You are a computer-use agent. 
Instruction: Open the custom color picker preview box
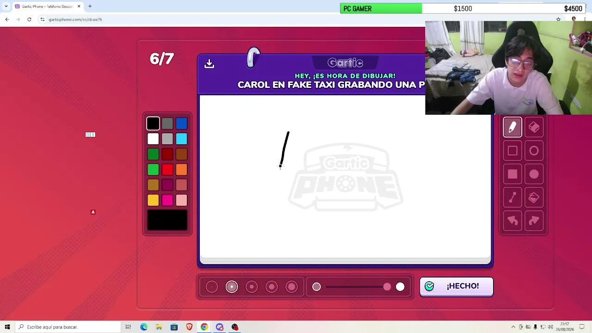[x=167, y=220]
